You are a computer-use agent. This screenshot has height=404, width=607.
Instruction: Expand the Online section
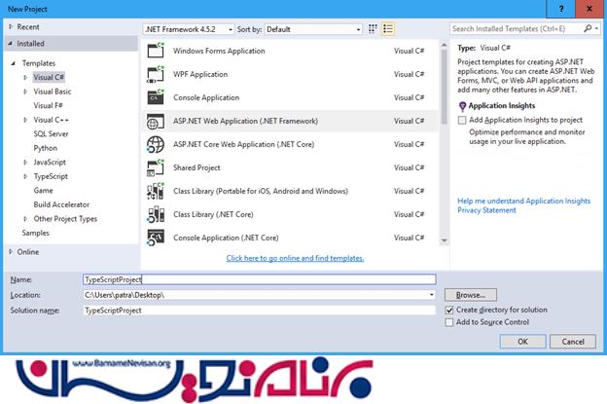[x=11, y=252]
